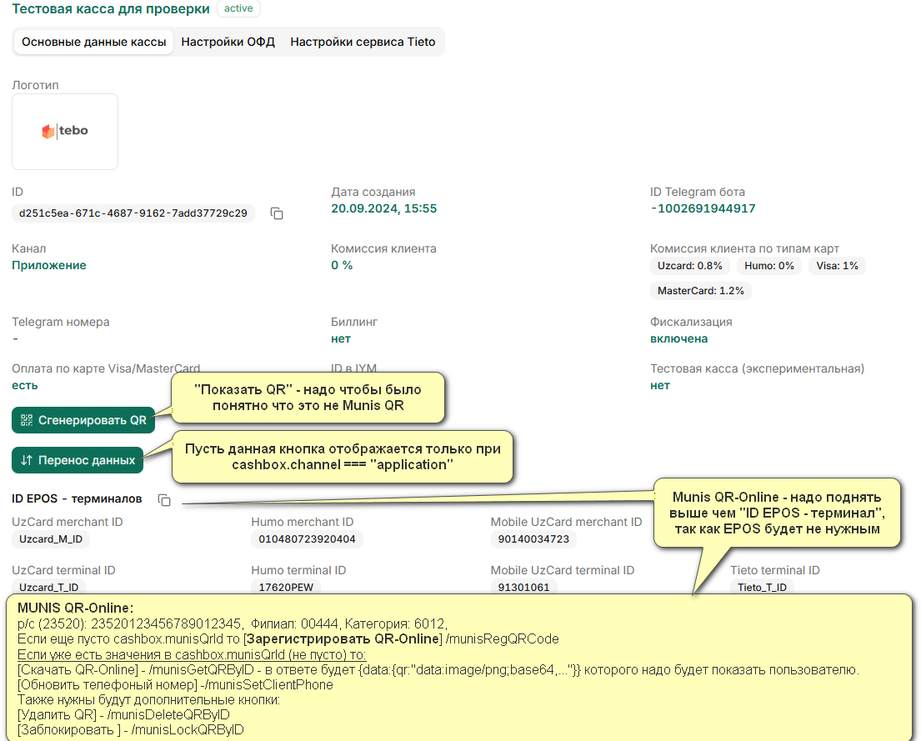The height and width of the screenshot is (741, 921).
Task: Click the Перенос данных button
Action: click(78, 460)
